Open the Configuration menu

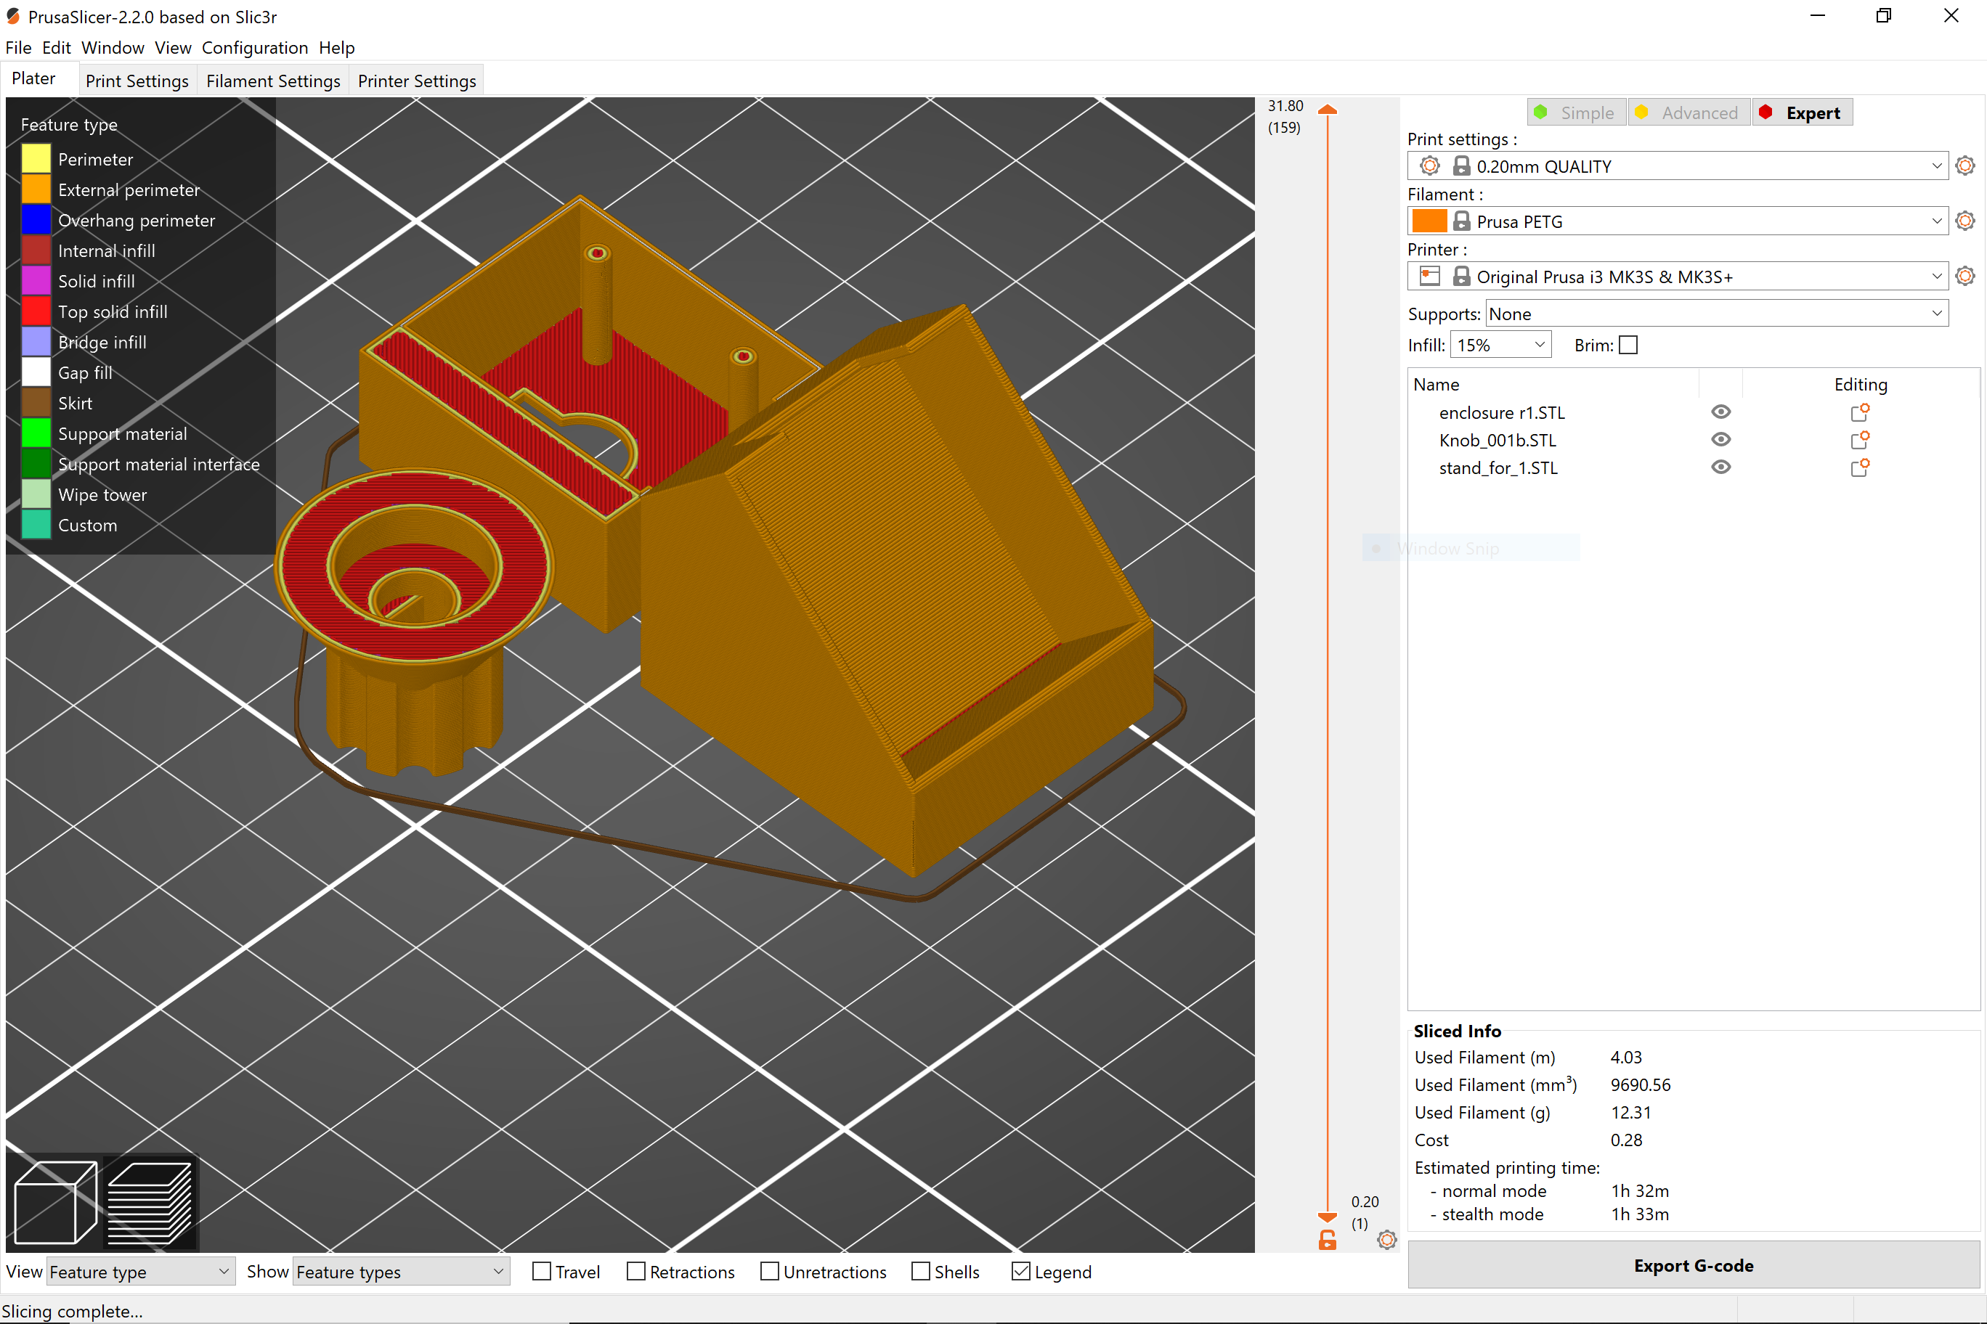[254, 48]
